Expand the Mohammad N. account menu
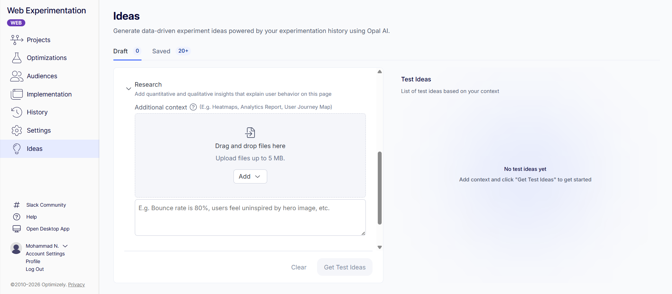 65,246
